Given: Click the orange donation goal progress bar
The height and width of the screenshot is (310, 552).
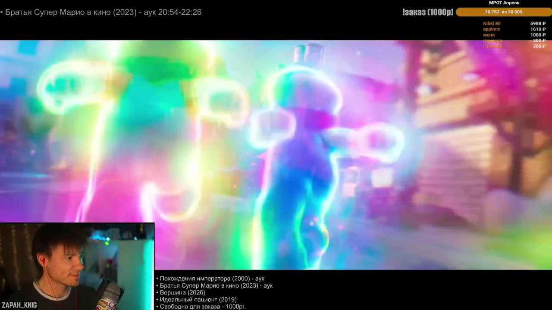Looking at the screenshot, I should pos(504,12).
